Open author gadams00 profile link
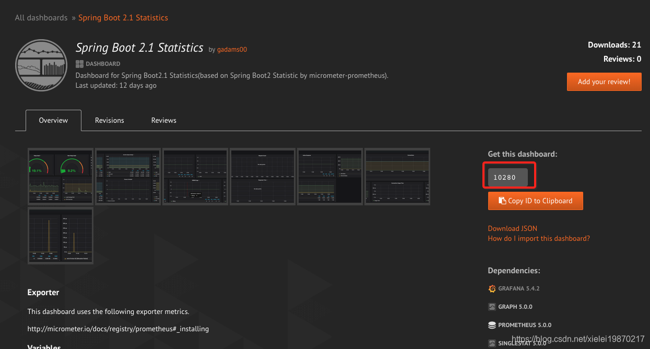 point(232,50)
